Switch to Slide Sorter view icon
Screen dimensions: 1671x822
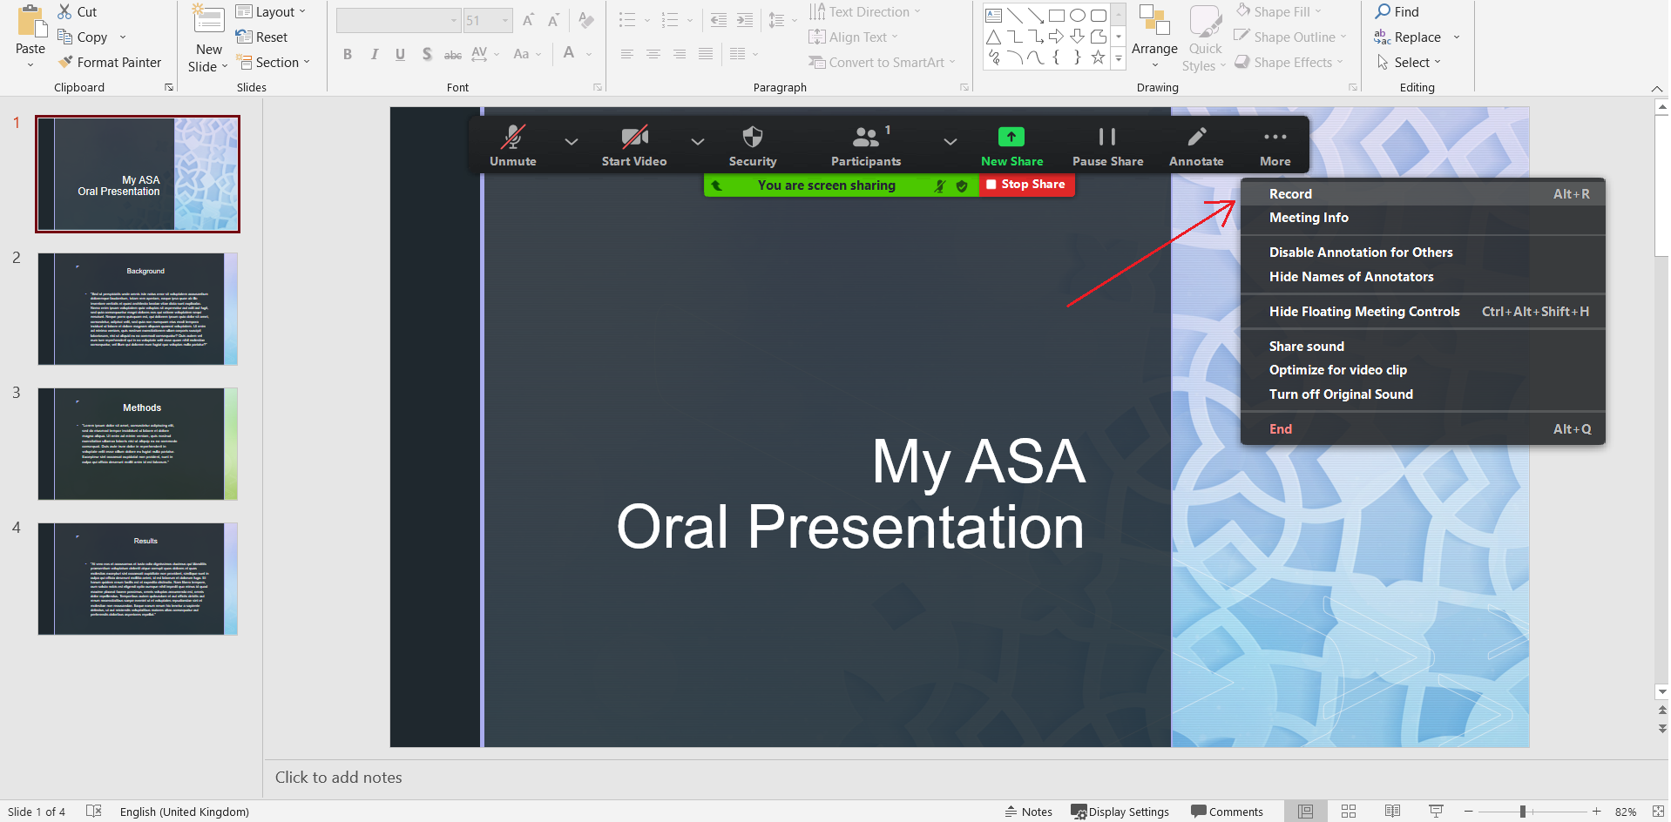1349,812
